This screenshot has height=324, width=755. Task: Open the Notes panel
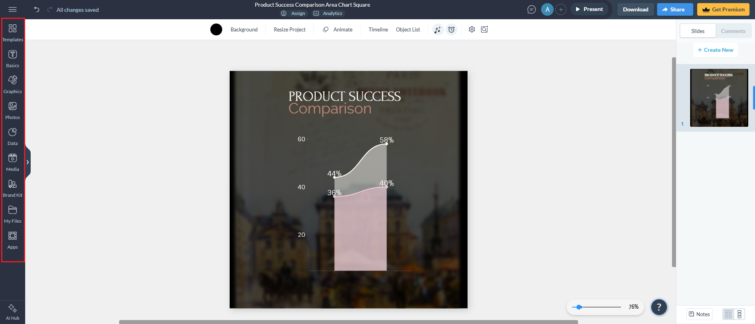[x=700, y=314]
